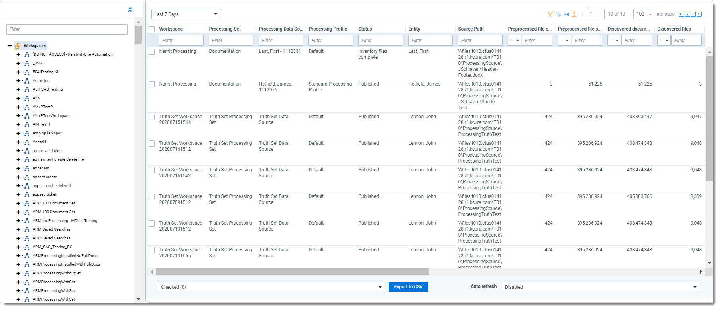Tick checkbox for Truth Set Workspace 202007151544
Viewport: 719px width, 309px height.
click(152, 117)
